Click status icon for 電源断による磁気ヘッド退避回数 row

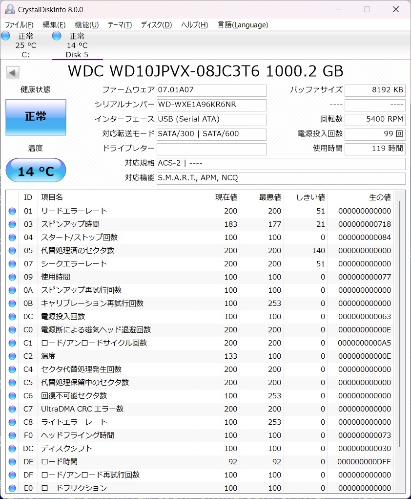(12, 330)
